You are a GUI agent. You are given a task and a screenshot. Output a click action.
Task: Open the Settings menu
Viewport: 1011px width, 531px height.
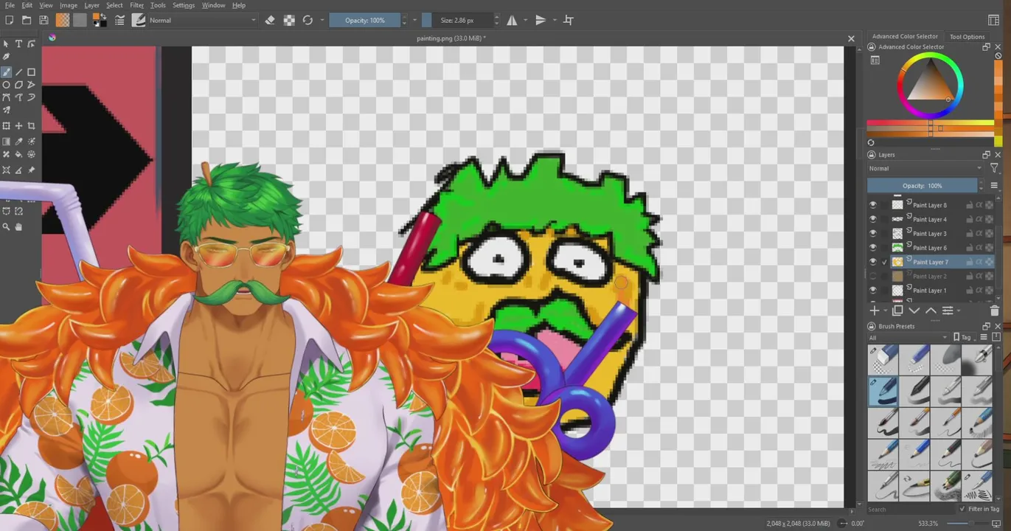coord(184,5)
